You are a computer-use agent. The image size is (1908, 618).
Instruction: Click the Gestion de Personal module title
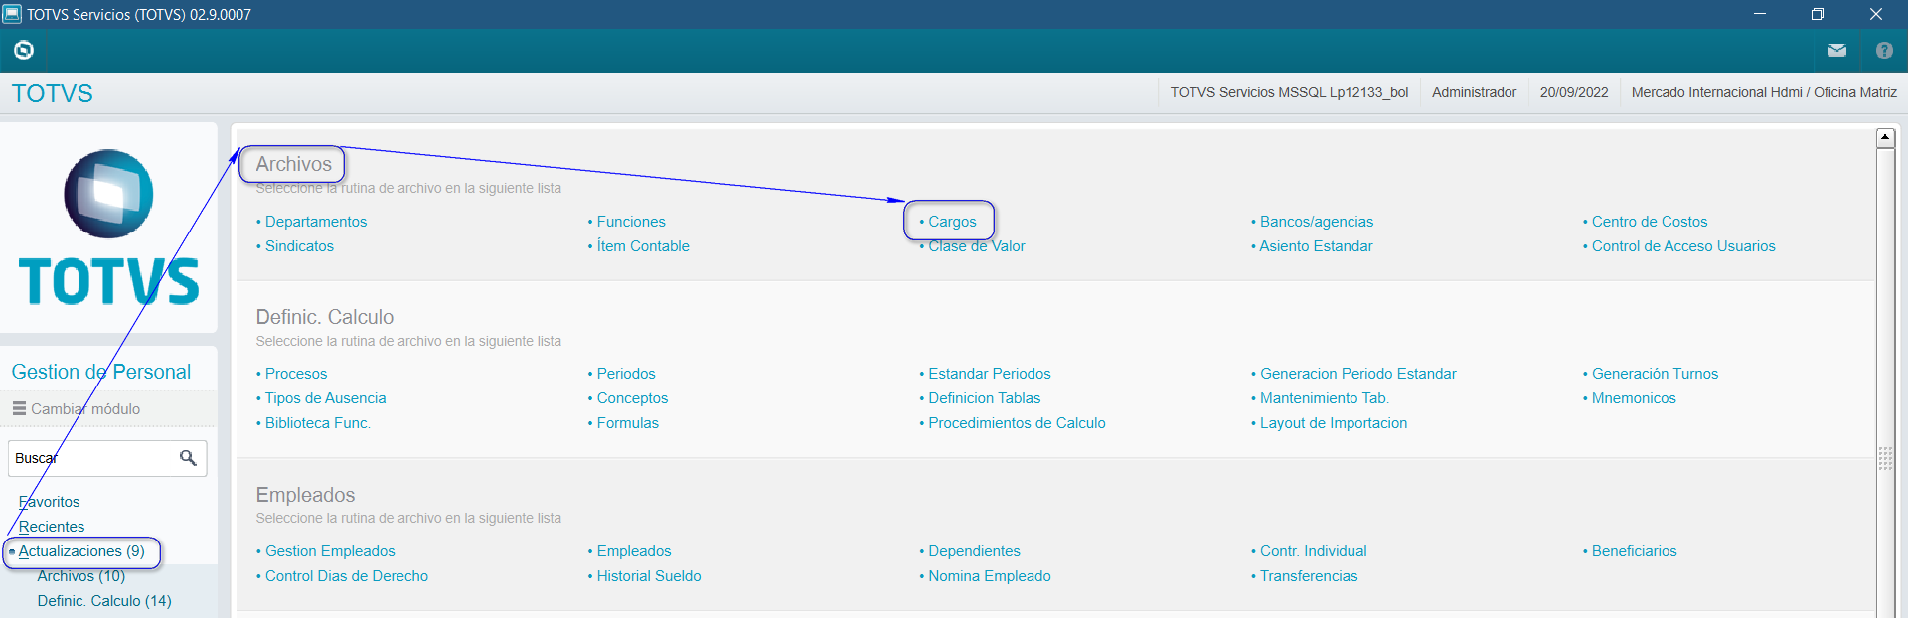101,372
